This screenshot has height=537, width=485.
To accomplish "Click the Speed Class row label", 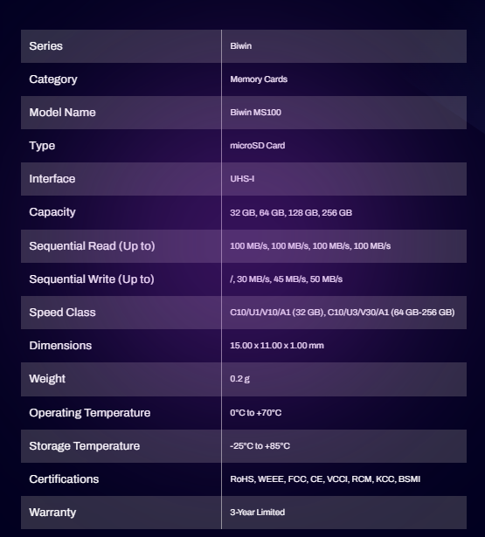I will click(62, 313).
